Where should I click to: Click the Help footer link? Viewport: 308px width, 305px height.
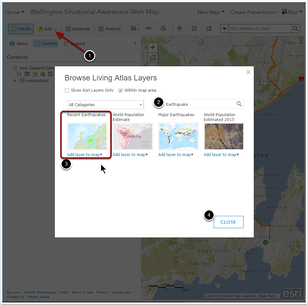point(64,292)
